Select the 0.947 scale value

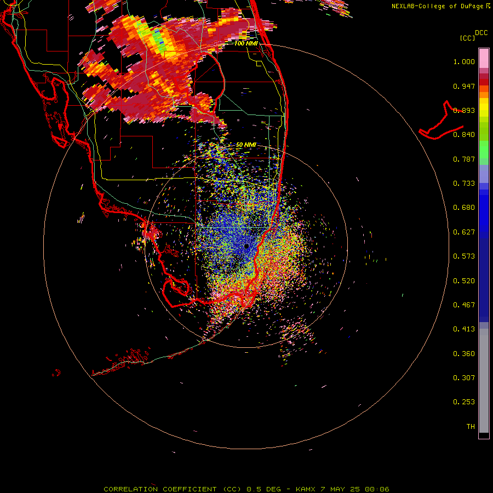pyautogui.click(x=464, y=86)
